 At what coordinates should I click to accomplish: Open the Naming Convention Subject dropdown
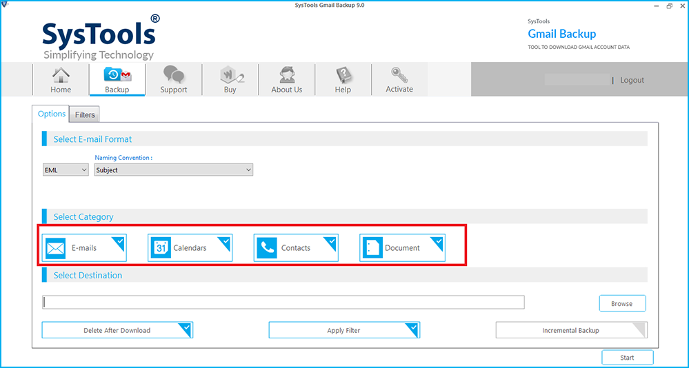click(x=174, y=170)
